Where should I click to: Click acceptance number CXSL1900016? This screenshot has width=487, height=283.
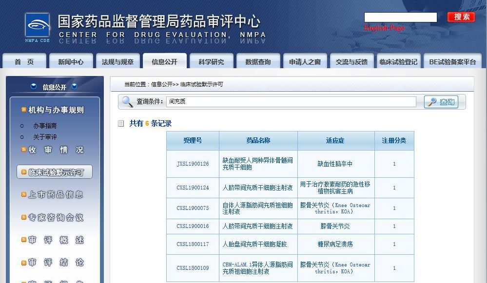pyautogui.click(x=193, y=226)
